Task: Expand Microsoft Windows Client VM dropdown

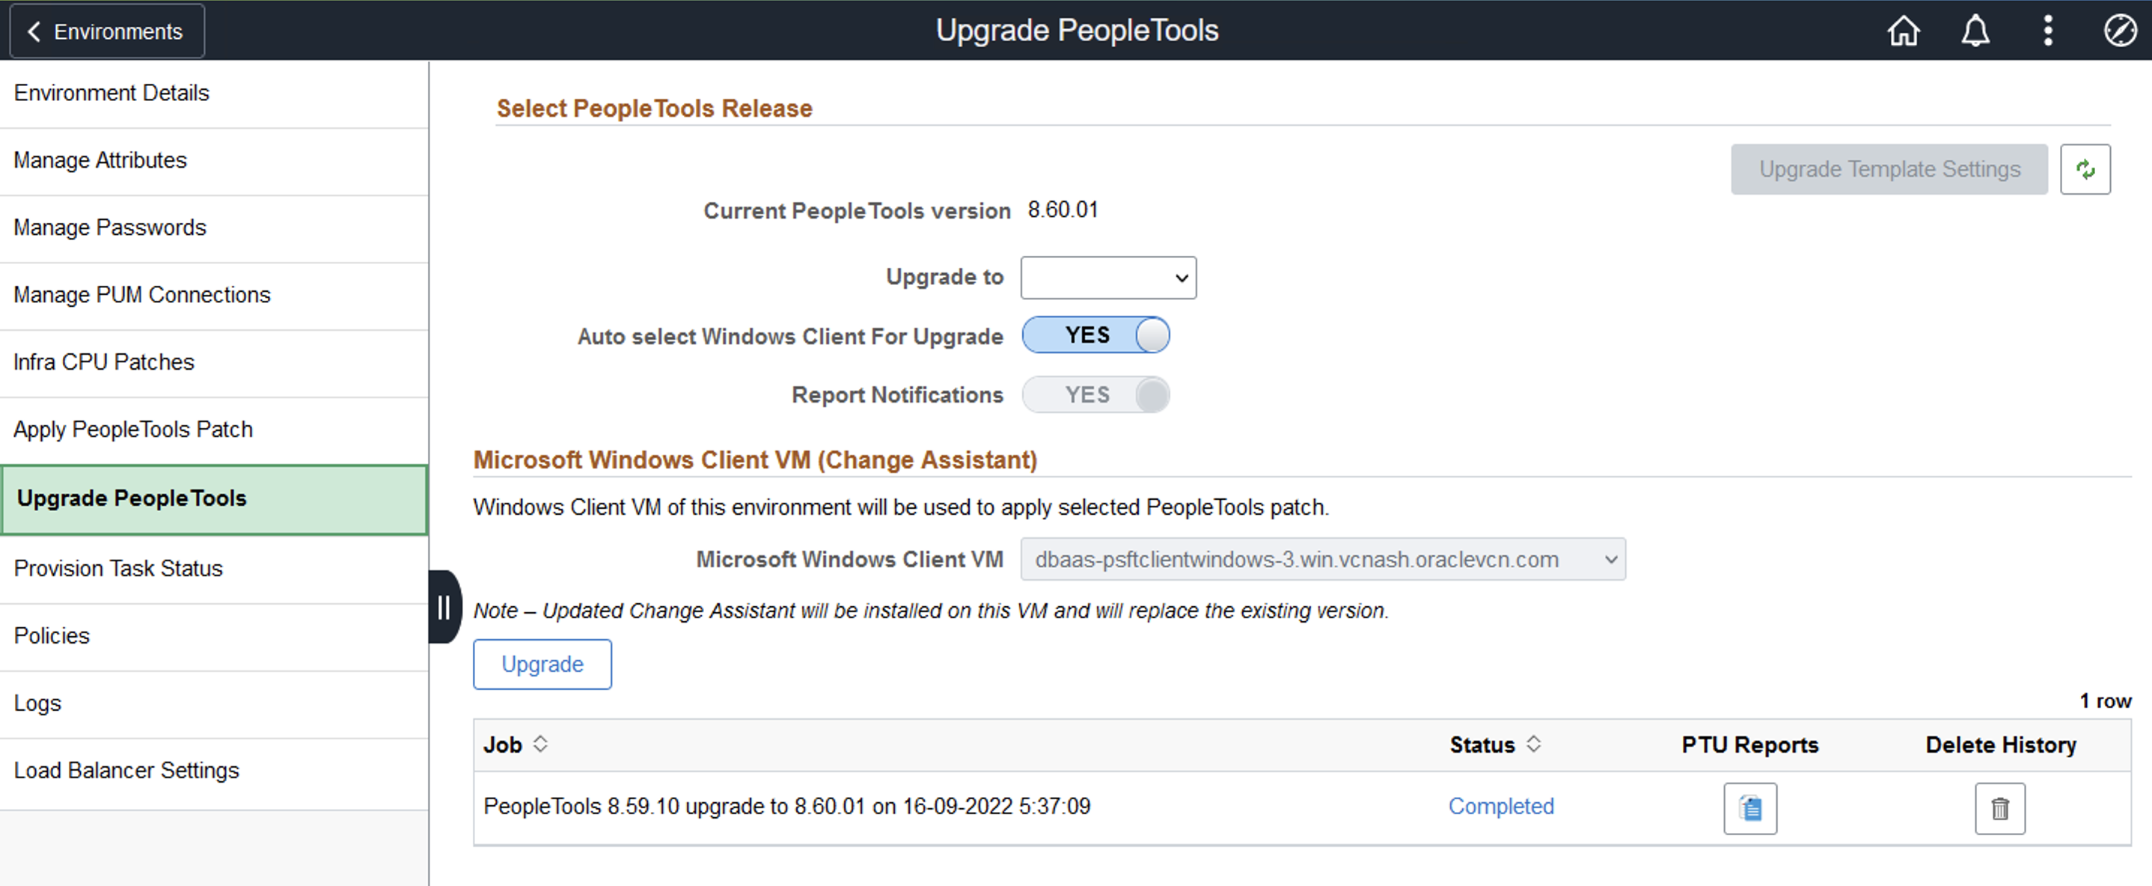Action: click(x=1322, y=559)
